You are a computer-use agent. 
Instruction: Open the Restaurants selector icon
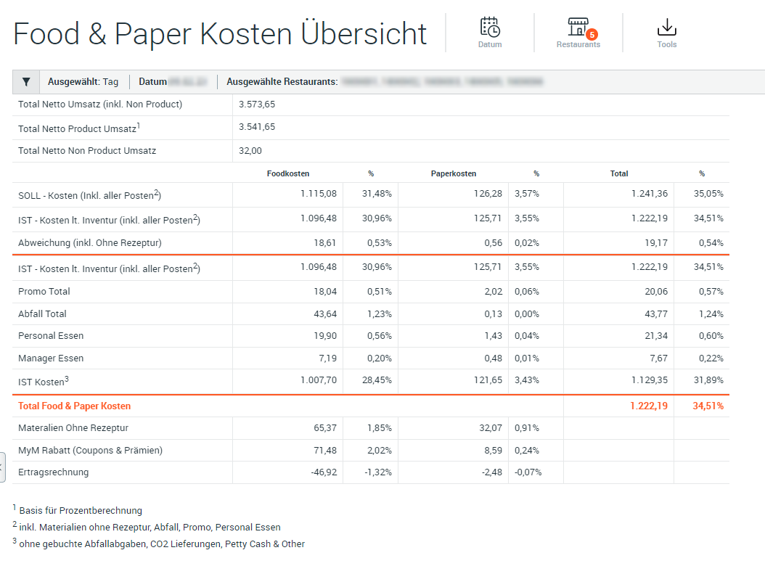coord(578,27)
